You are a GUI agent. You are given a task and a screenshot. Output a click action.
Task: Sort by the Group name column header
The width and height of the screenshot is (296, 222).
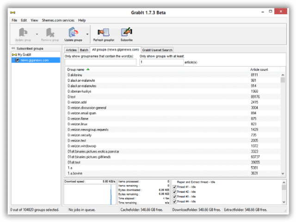click(x=157, y=69)
